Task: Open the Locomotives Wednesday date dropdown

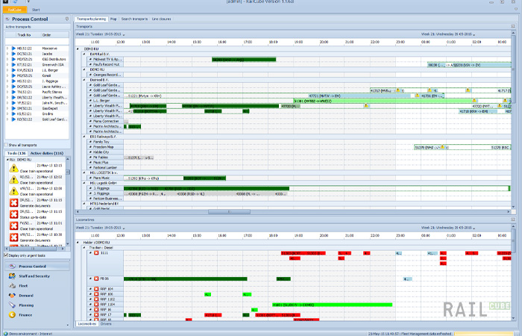Action: tap(474, 228)
